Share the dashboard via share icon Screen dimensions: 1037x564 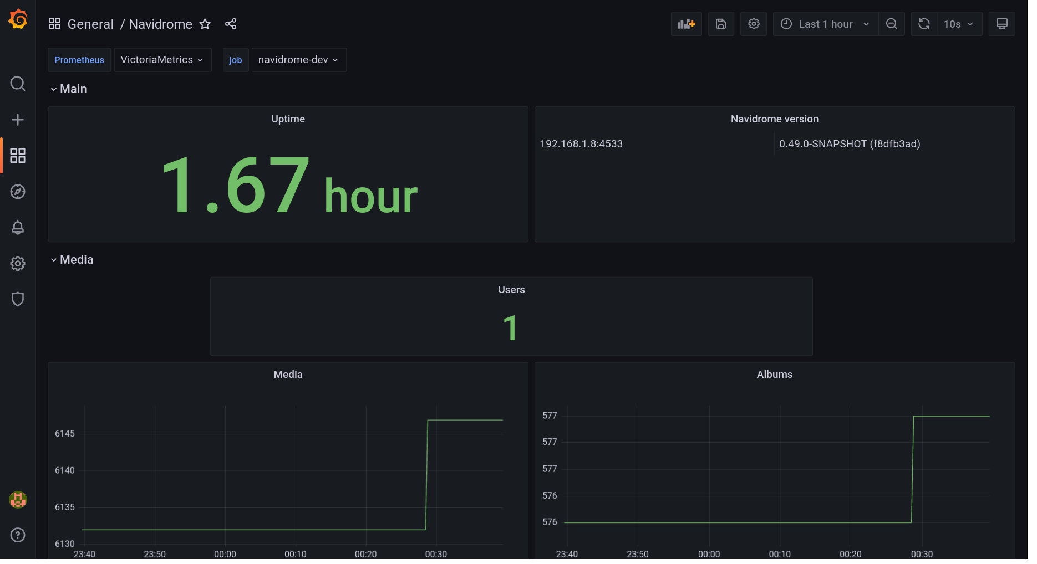coord(231,24)
